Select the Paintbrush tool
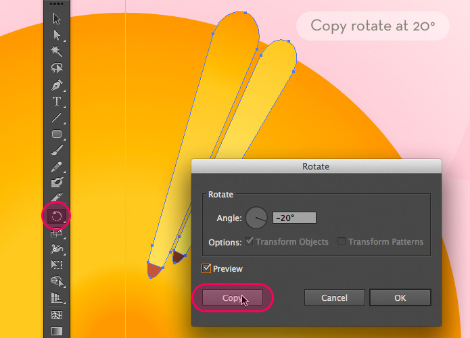 point(57,150)
